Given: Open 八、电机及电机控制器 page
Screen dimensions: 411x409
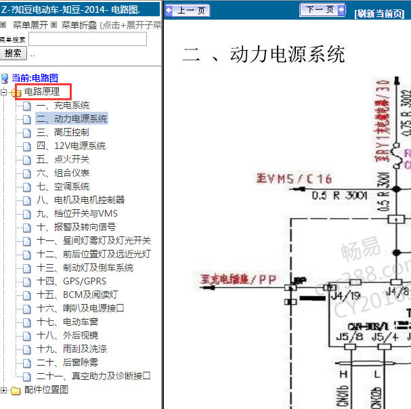Looking at the screenshot, I should [x=81, y=200].
